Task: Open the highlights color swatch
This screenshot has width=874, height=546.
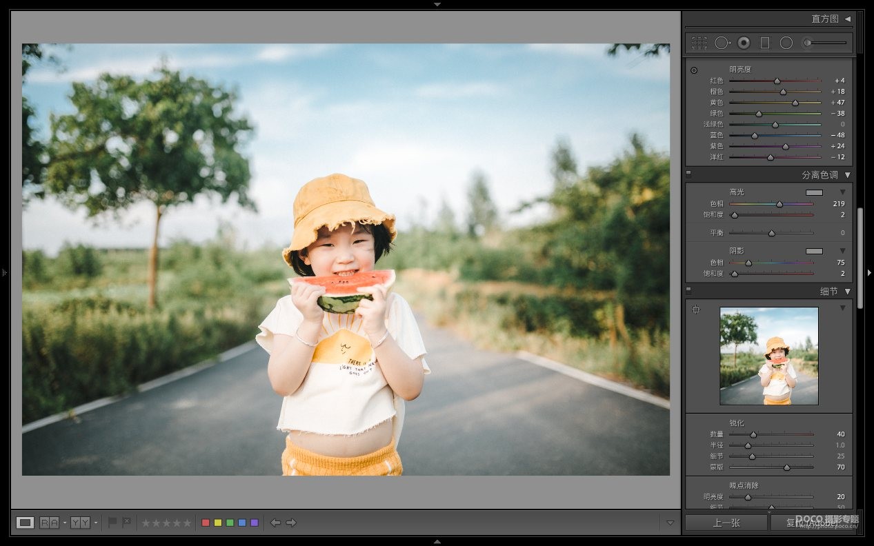Action: [814, 192]
